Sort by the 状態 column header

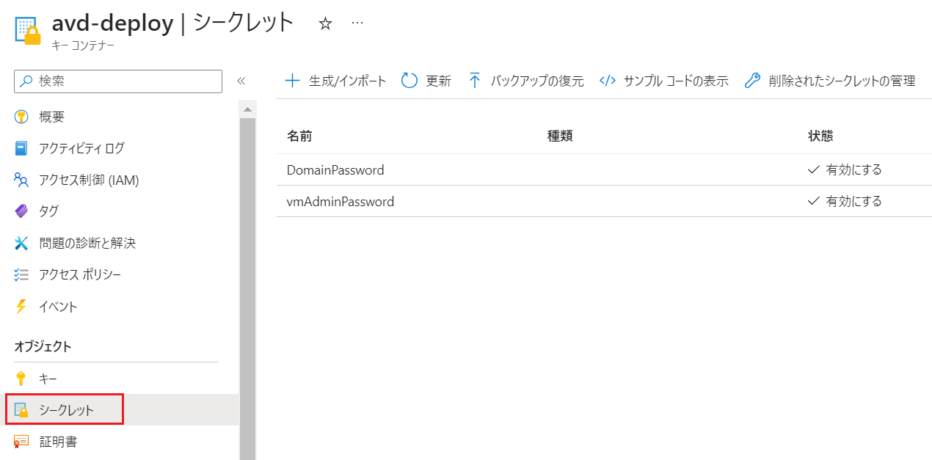[820, 136]
